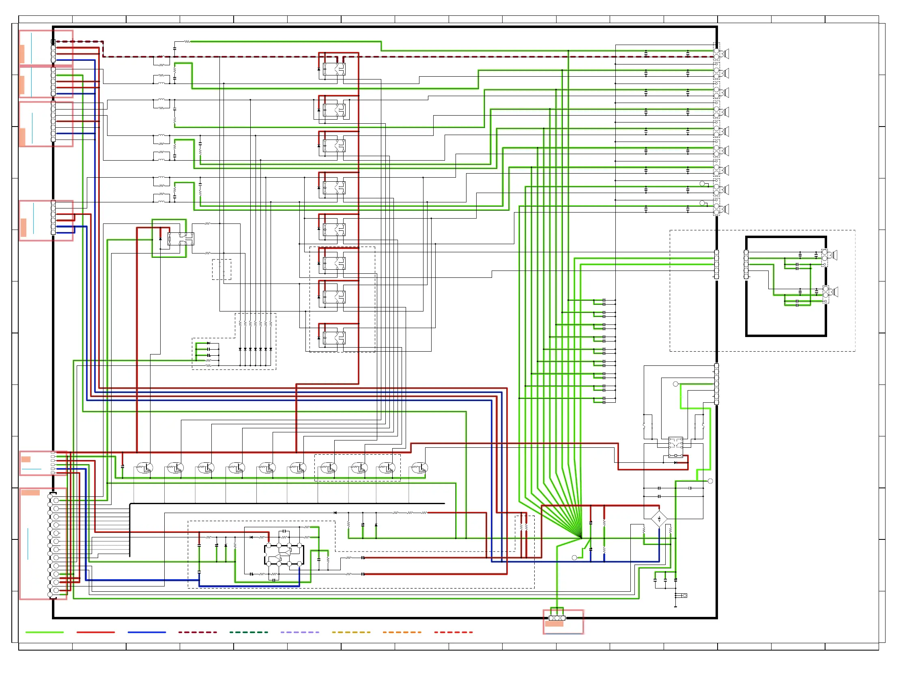
Task: Click the solid blue line legend swatch
Action: [146, 633]
